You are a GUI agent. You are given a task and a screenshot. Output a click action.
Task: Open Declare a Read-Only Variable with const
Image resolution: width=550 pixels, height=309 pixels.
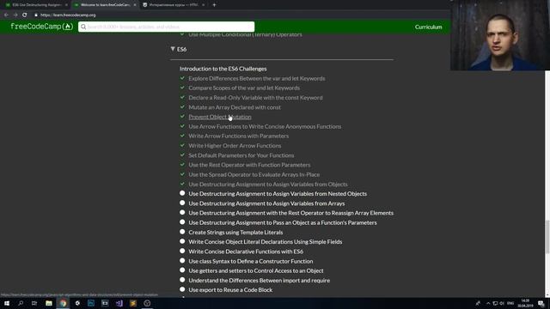(x=255, y=98)
